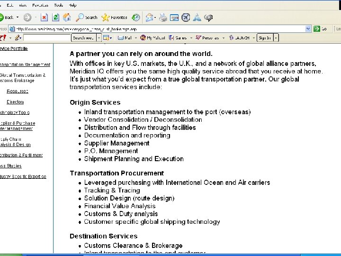Screen dimensions: 341x256
Task: Expand the LAUNCH dropdown arrow
Action: click(x=253, y=38)
